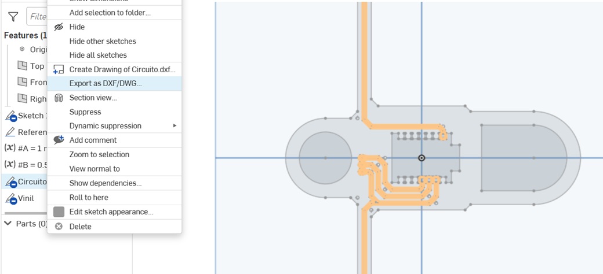Click the Vinil sketch icon
The height and width of the screenshot is (274, 603).
[10, 198]
